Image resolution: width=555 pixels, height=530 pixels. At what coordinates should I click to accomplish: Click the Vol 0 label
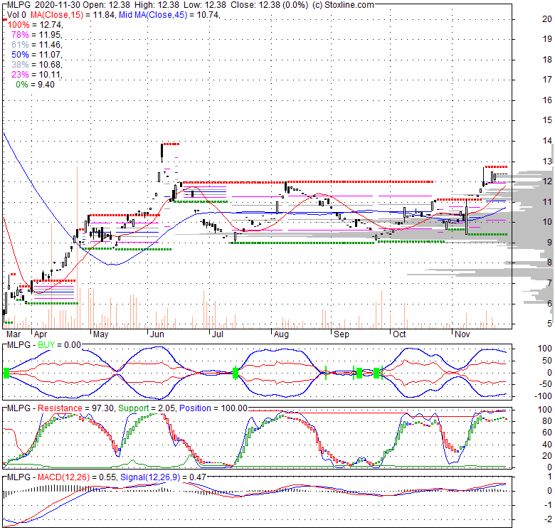coord(16,15)
